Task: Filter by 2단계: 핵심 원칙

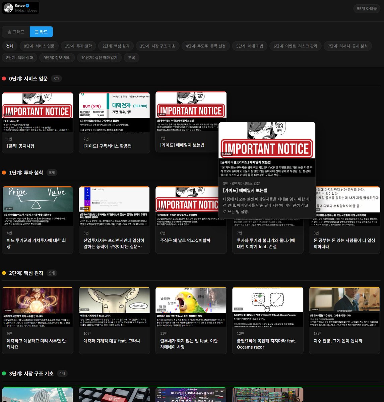Action: tap(116, 46)
